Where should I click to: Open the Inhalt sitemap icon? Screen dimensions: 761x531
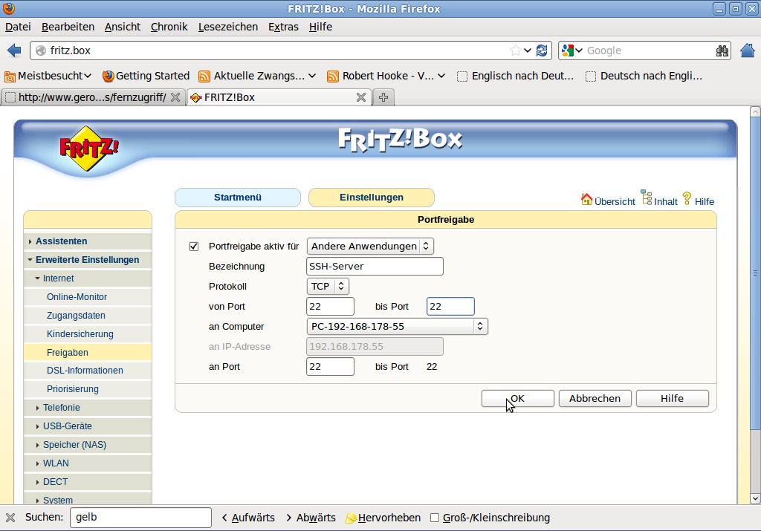click(647, 198)
